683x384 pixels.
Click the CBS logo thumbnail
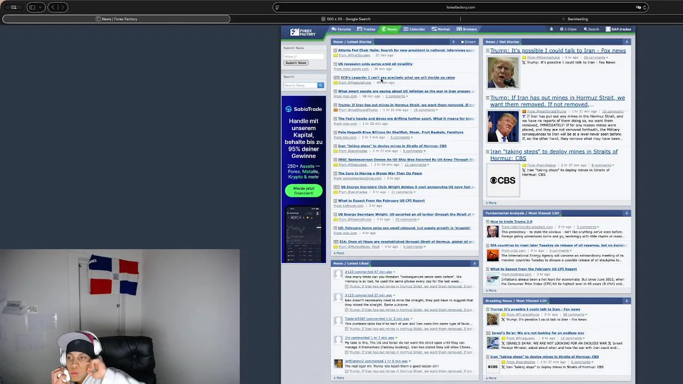503,181
